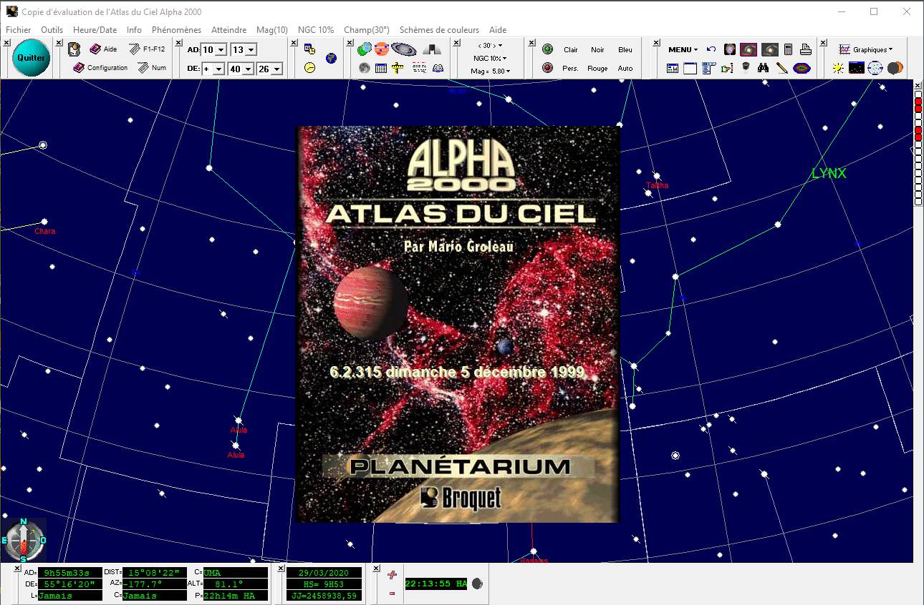Zoom in with the red plus icon
Viewport: 924px width, 605px height.
tap(392, 575)
